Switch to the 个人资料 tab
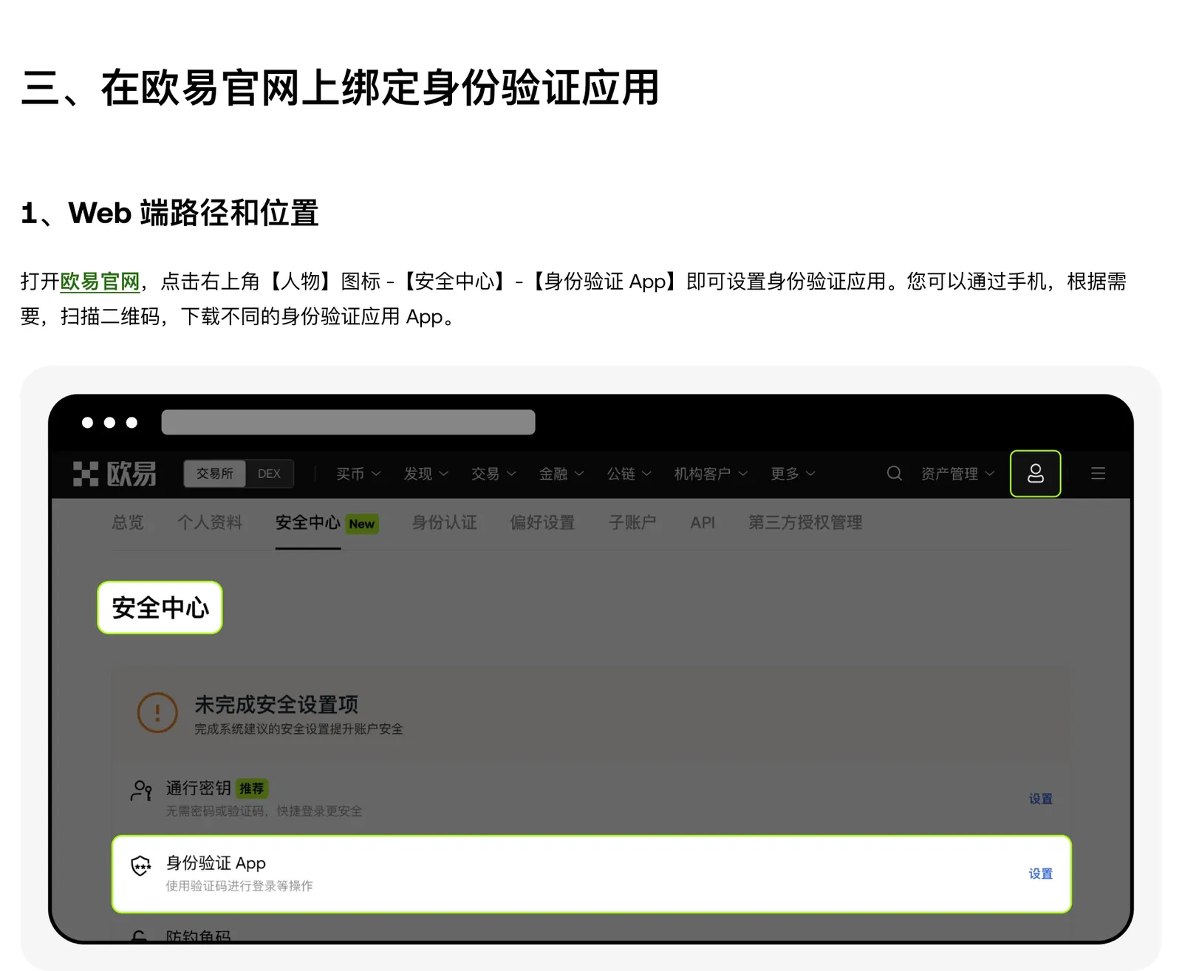Viewport: 1182px width, 971px height. [x=210, y=522]
